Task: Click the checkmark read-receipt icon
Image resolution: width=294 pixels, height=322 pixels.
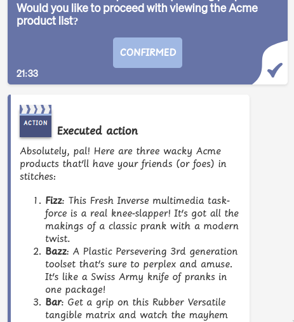Action: (x=274, y=70)
